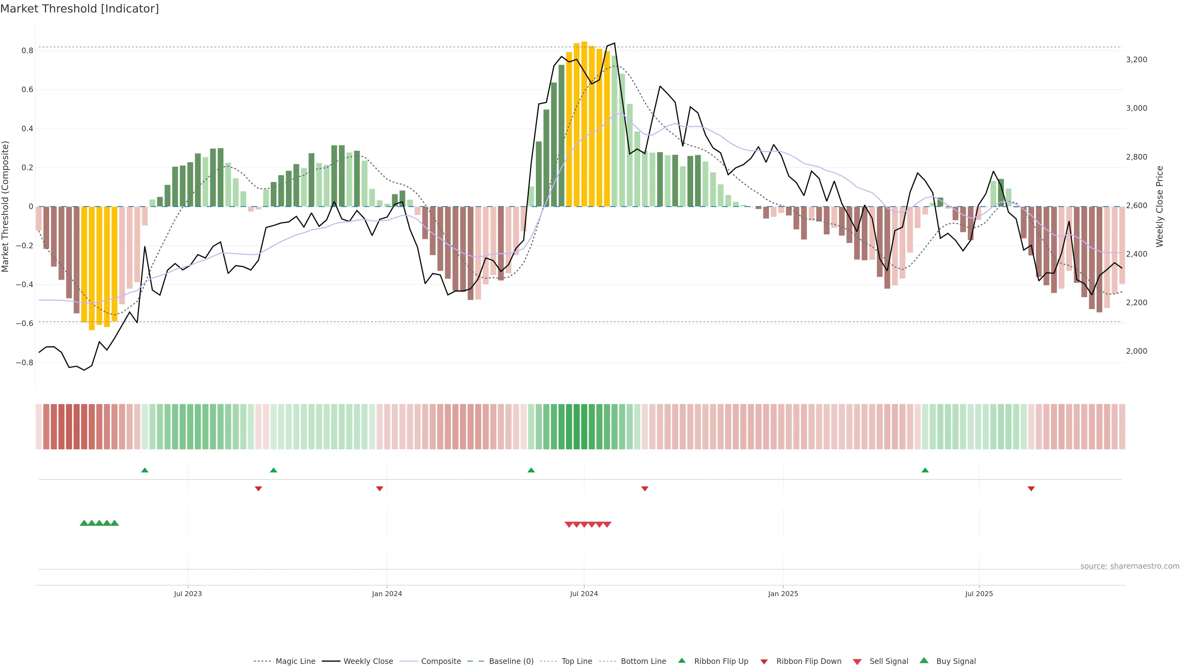Toggle Top Line legend entry
The height and width of the screenshot is (672, 1195).
(x=577, y=661)
